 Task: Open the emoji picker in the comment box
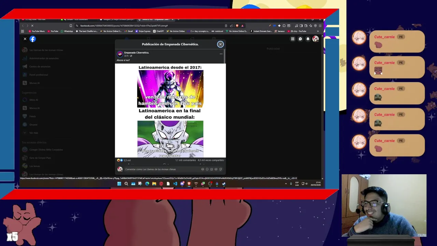(x=207, y=169)
